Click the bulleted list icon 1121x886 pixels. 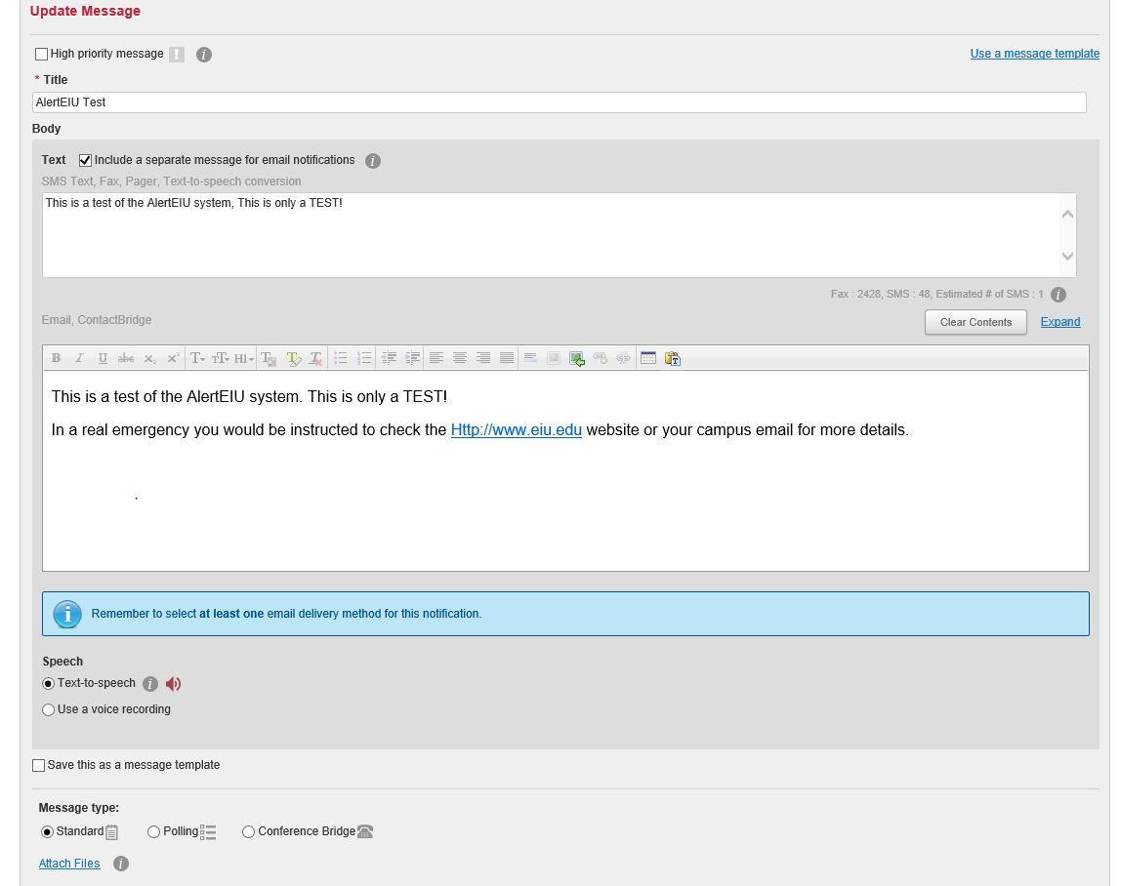point(341,358)
